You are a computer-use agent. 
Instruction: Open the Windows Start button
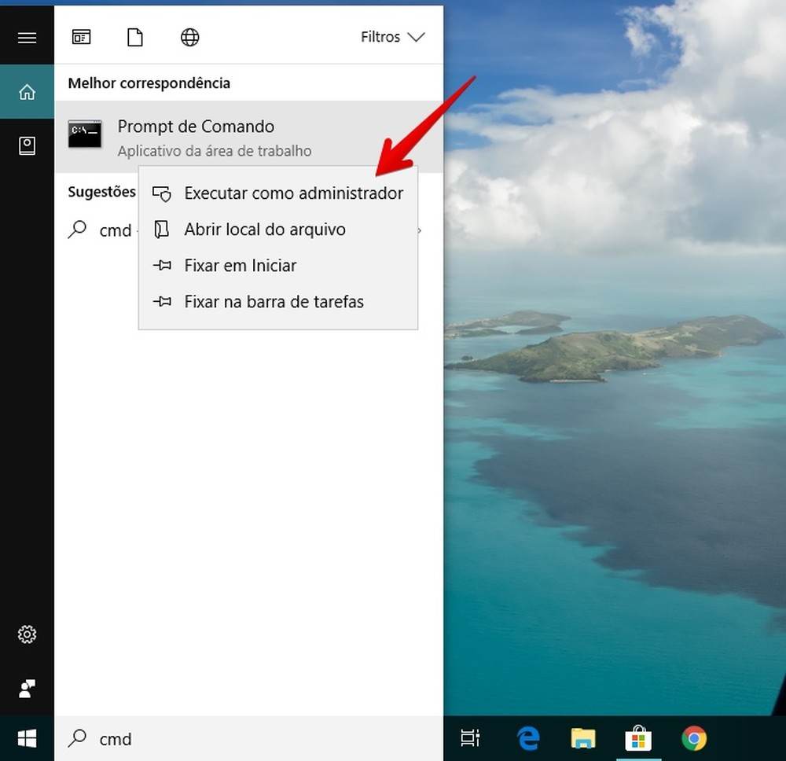pyautogui.click(x=27, y=738)
